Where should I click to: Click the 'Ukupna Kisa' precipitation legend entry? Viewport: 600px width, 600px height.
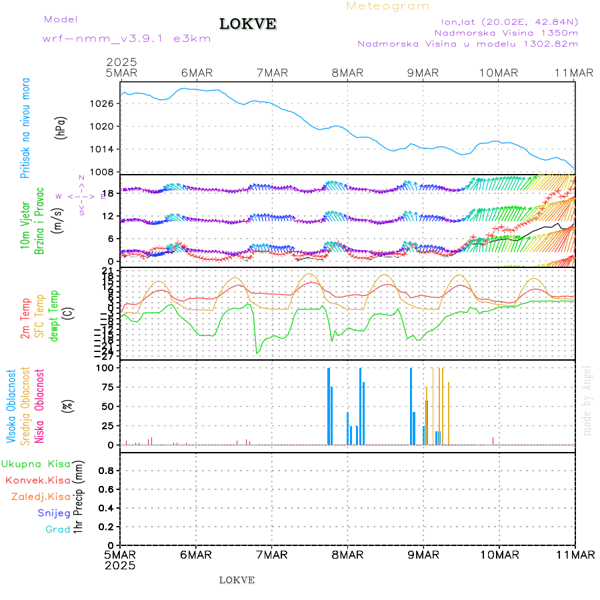pos(36,464)
